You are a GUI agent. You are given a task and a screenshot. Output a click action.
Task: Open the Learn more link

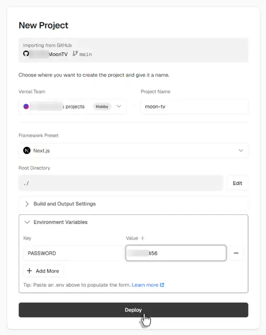point(145,285)
